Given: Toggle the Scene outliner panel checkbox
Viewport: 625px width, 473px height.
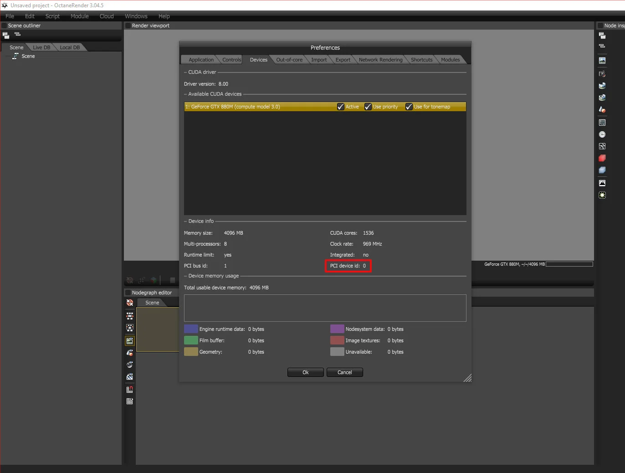Looking at the screenshot, I should (x=4, y=26).
